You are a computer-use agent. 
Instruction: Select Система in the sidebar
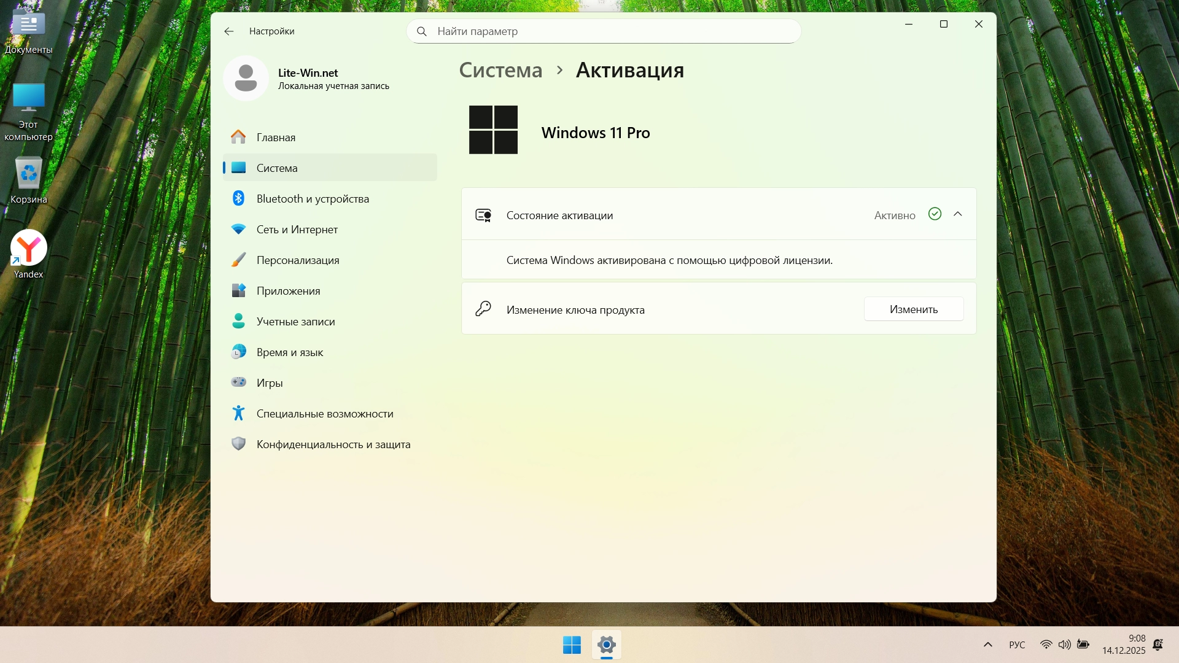click(277, 168)
